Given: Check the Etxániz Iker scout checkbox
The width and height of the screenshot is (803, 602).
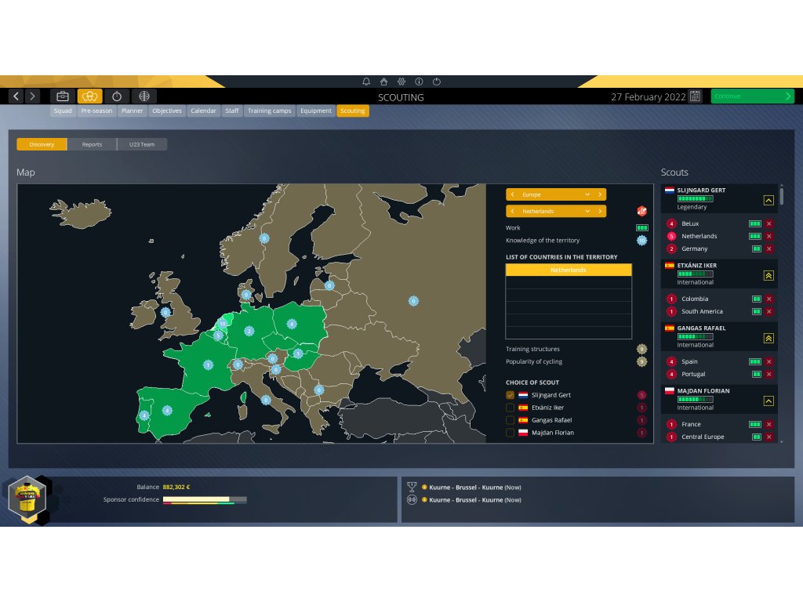Looking at the screenshot, I should (x=511, y=408).
